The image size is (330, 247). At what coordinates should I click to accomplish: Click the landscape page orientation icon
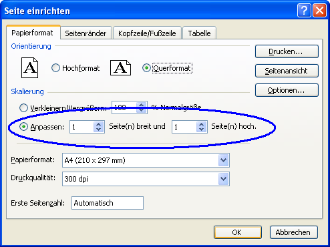pos(120,67)
